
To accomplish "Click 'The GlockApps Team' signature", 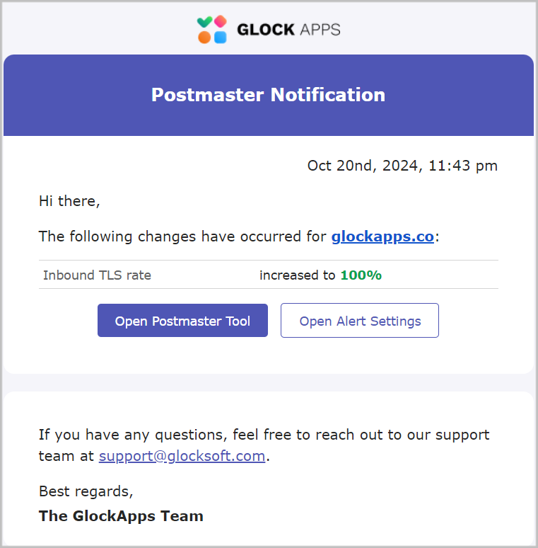I will coord(121,515).
